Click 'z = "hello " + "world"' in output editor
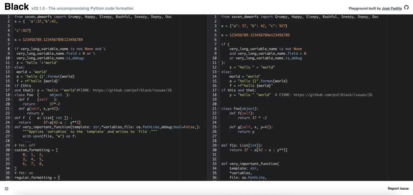 point(252,67)
